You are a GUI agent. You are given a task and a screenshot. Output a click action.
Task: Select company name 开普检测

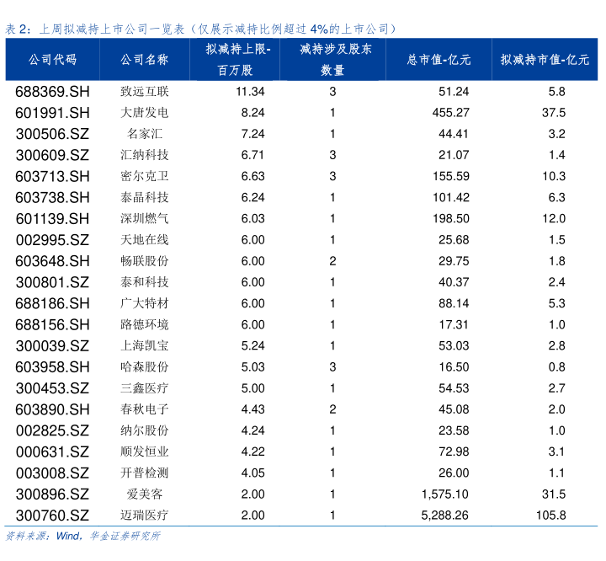coord(145,473)
